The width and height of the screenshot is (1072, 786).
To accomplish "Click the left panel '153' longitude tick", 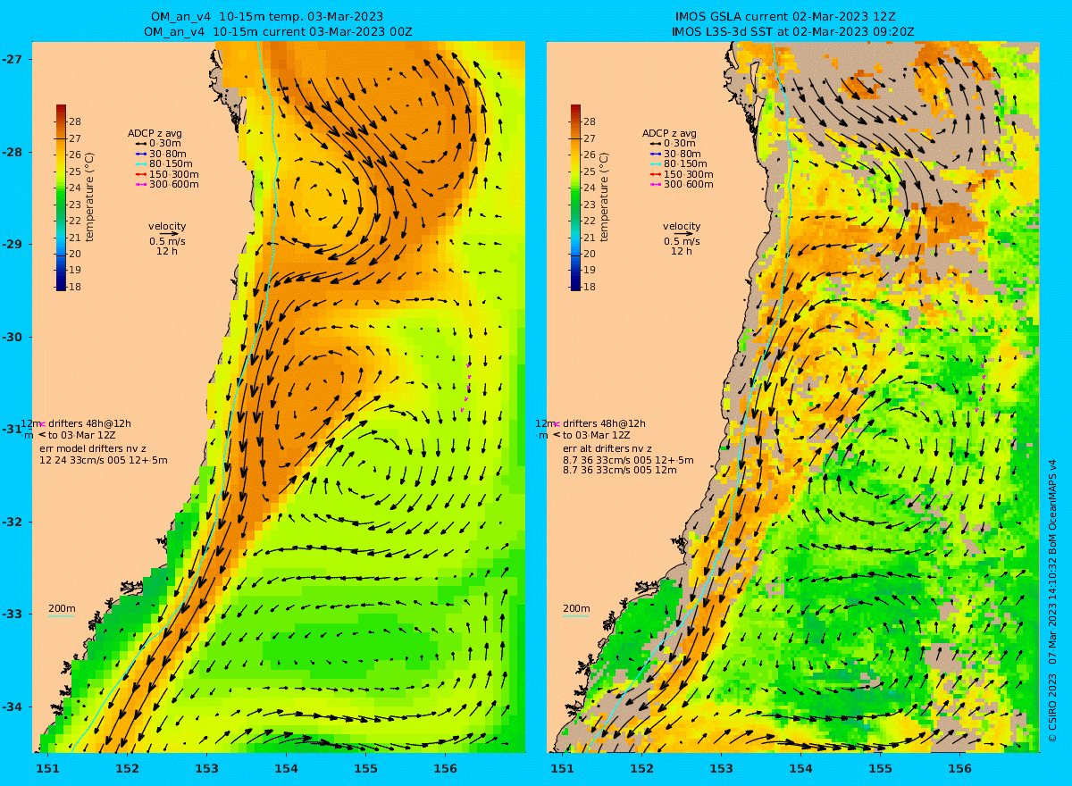I will click(207, 768).
